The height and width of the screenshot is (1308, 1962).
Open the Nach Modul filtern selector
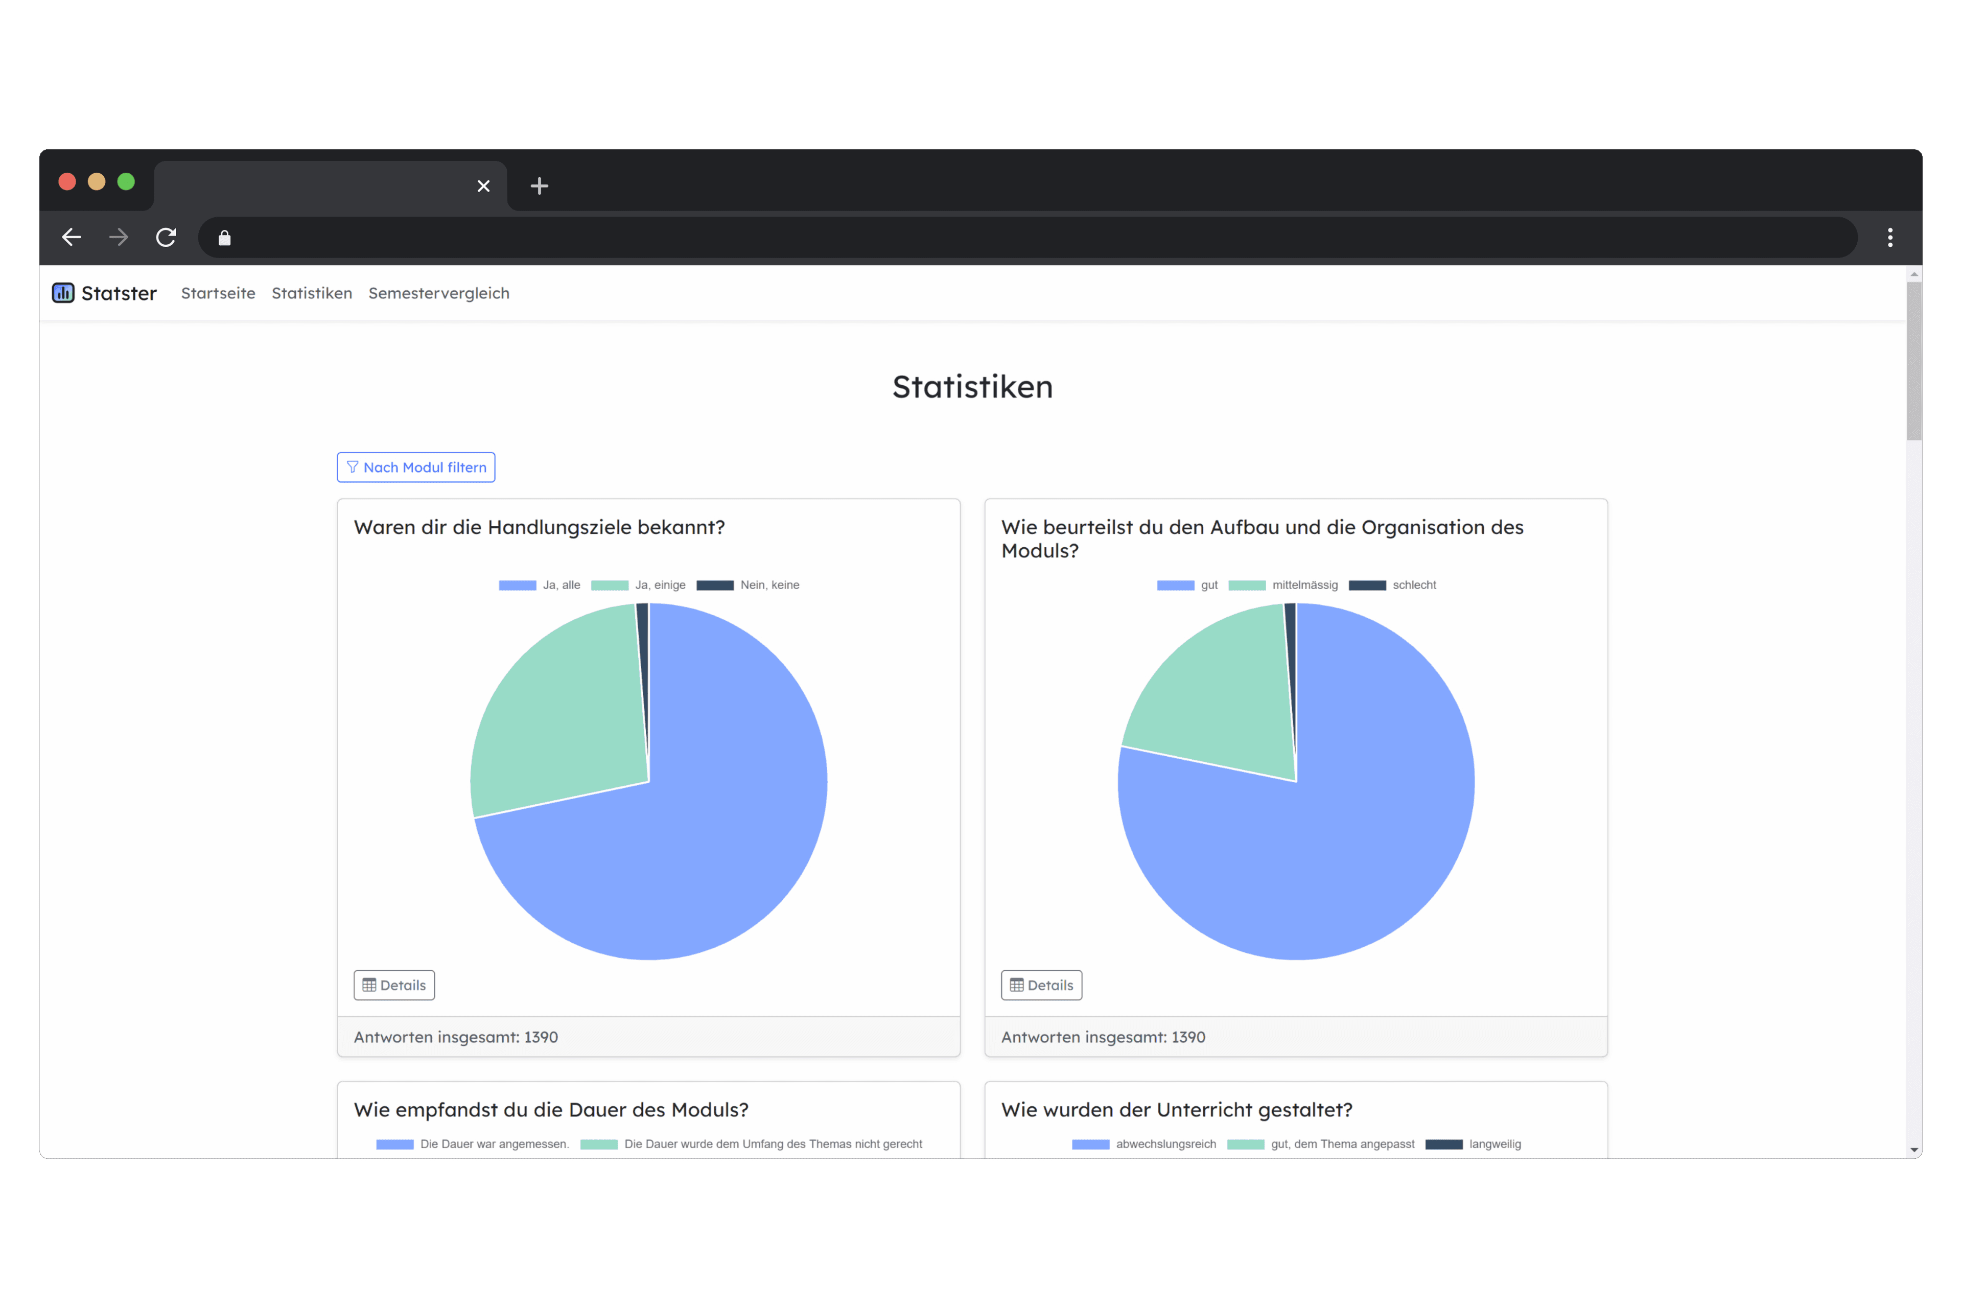click(415, 467)
